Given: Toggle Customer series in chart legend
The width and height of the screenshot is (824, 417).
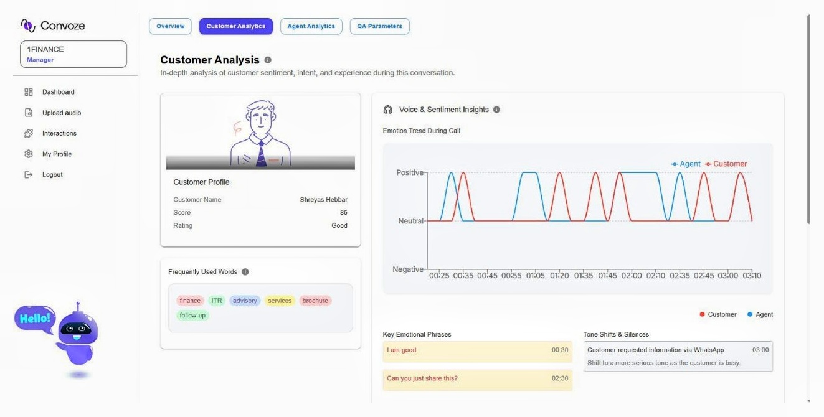Looking at the screenshot, I should [x=726, y=164].
